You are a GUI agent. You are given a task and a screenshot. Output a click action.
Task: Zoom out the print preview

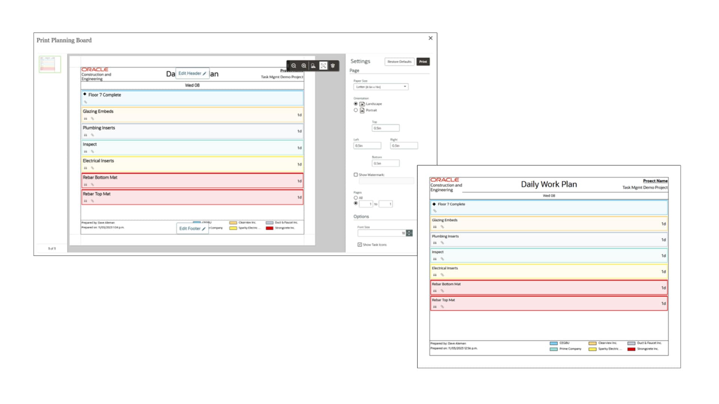(x=294, y=66)
